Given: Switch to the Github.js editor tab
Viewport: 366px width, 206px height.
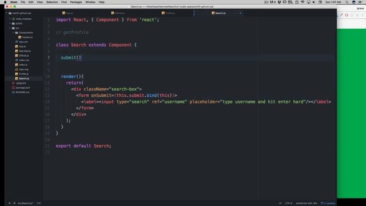Looking at the screenshot, I should point(118,13).
